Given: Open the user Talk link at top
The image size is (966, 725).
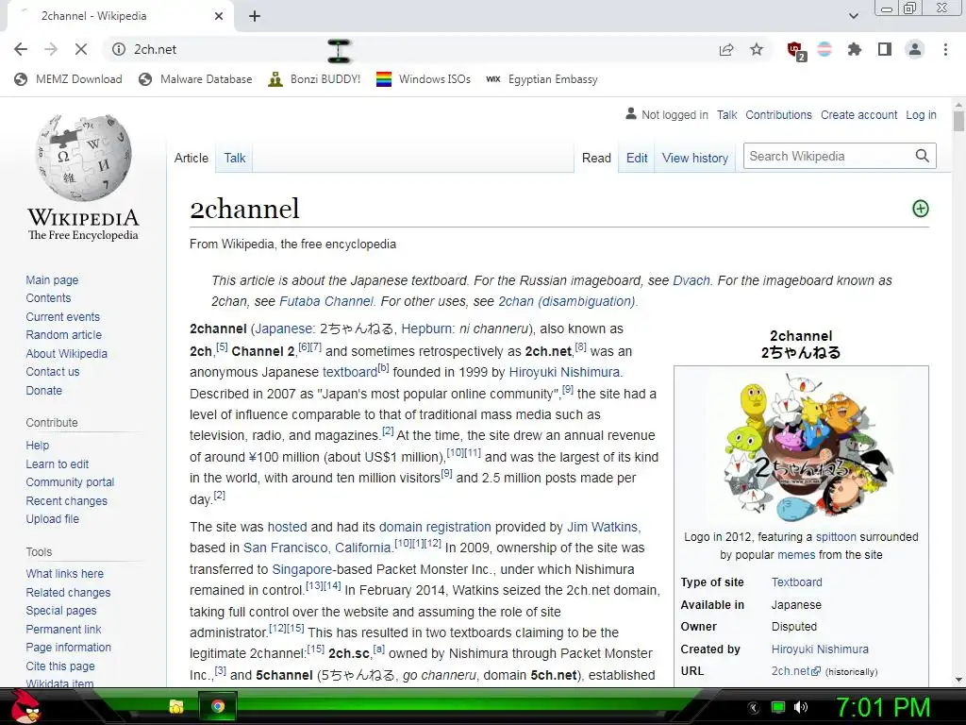Looking at the screenshot, I should [727, 114].
